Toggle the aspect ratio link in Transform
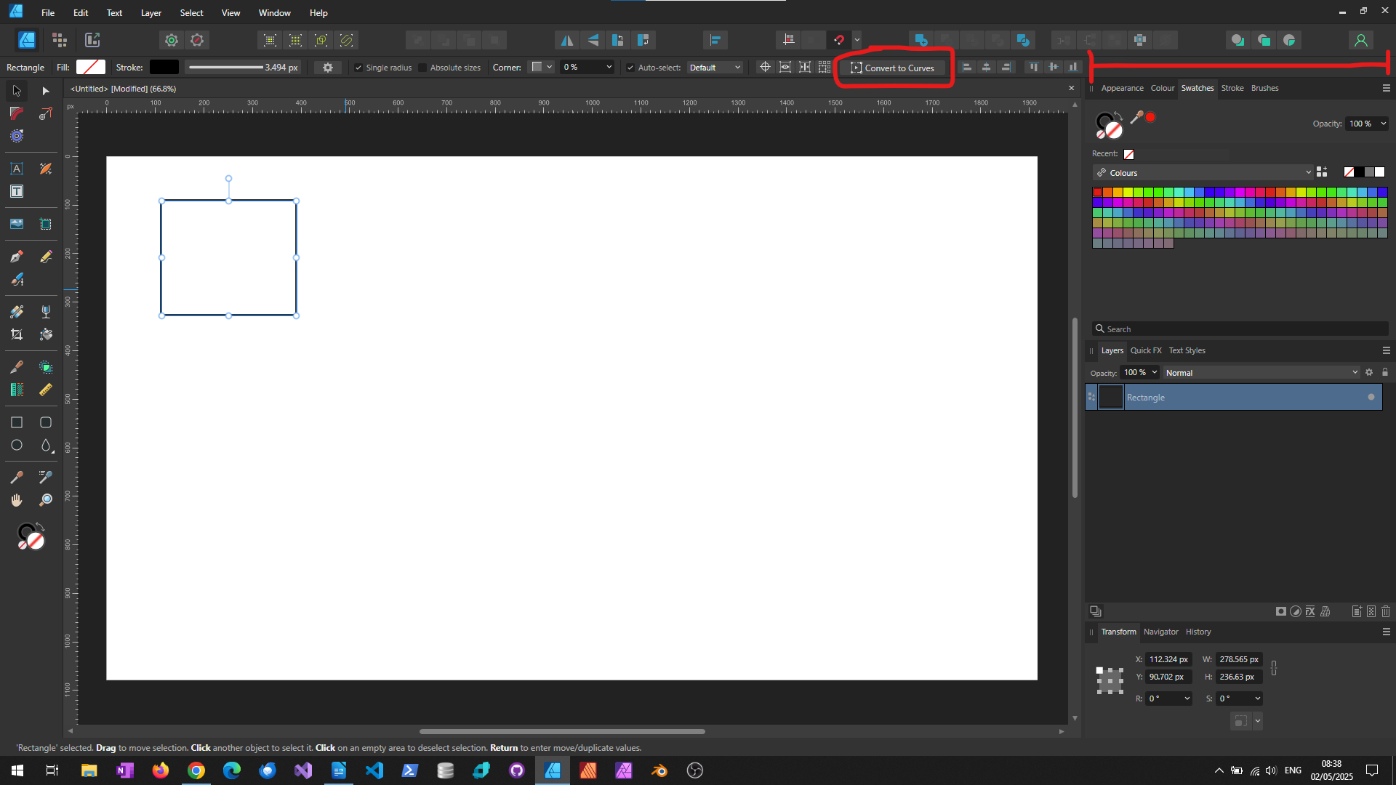Image resolution: width=1396 pixels, height=785 pixels. (1274, 668)
